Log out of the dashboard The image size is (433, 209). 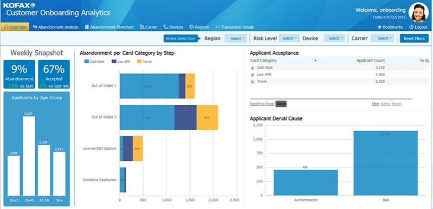418,27
